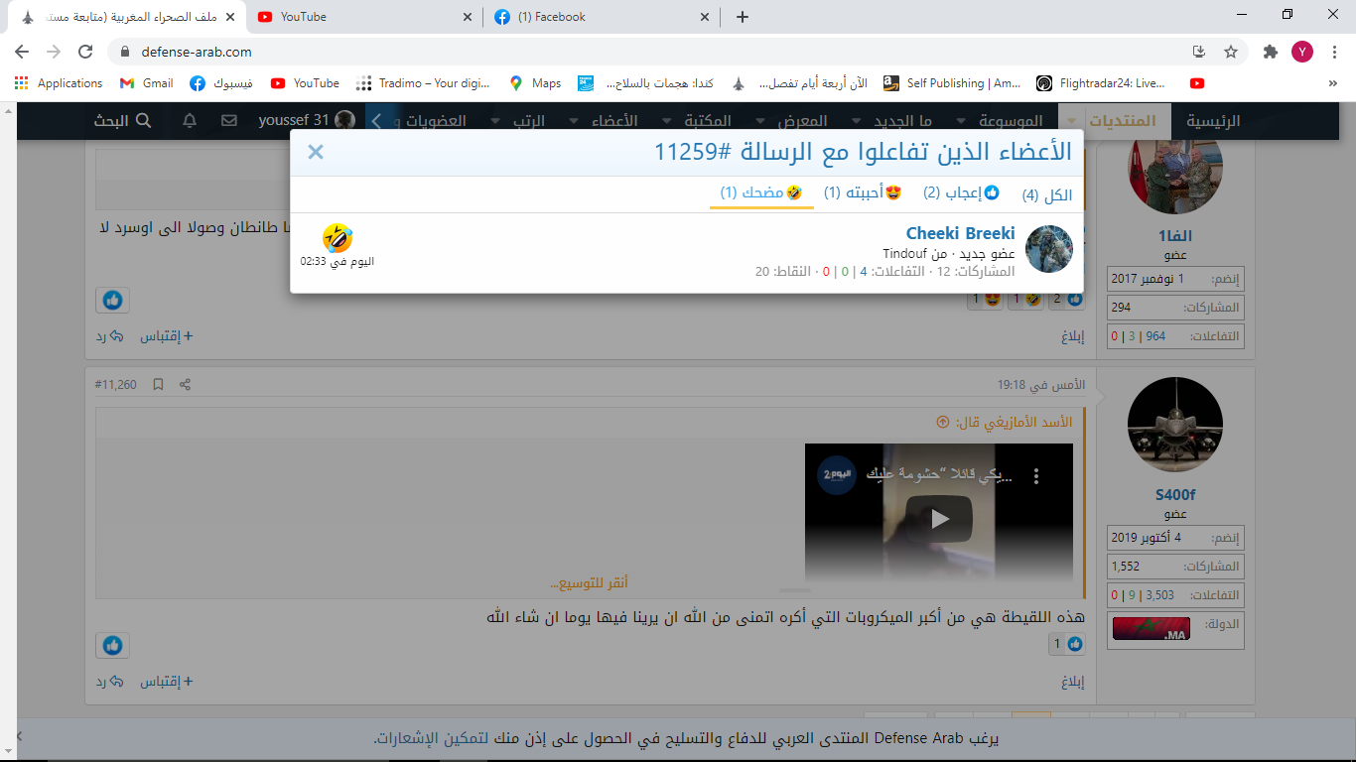Play the embedded video in quoted post
Viewport: 1356px width, 762px height.
tap(938, 518)
